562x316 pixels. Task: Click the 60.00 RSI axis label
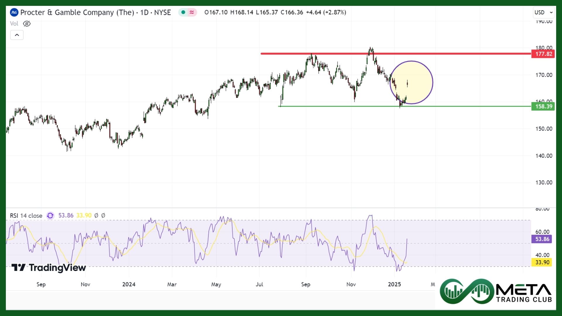[x=542, y=232]
